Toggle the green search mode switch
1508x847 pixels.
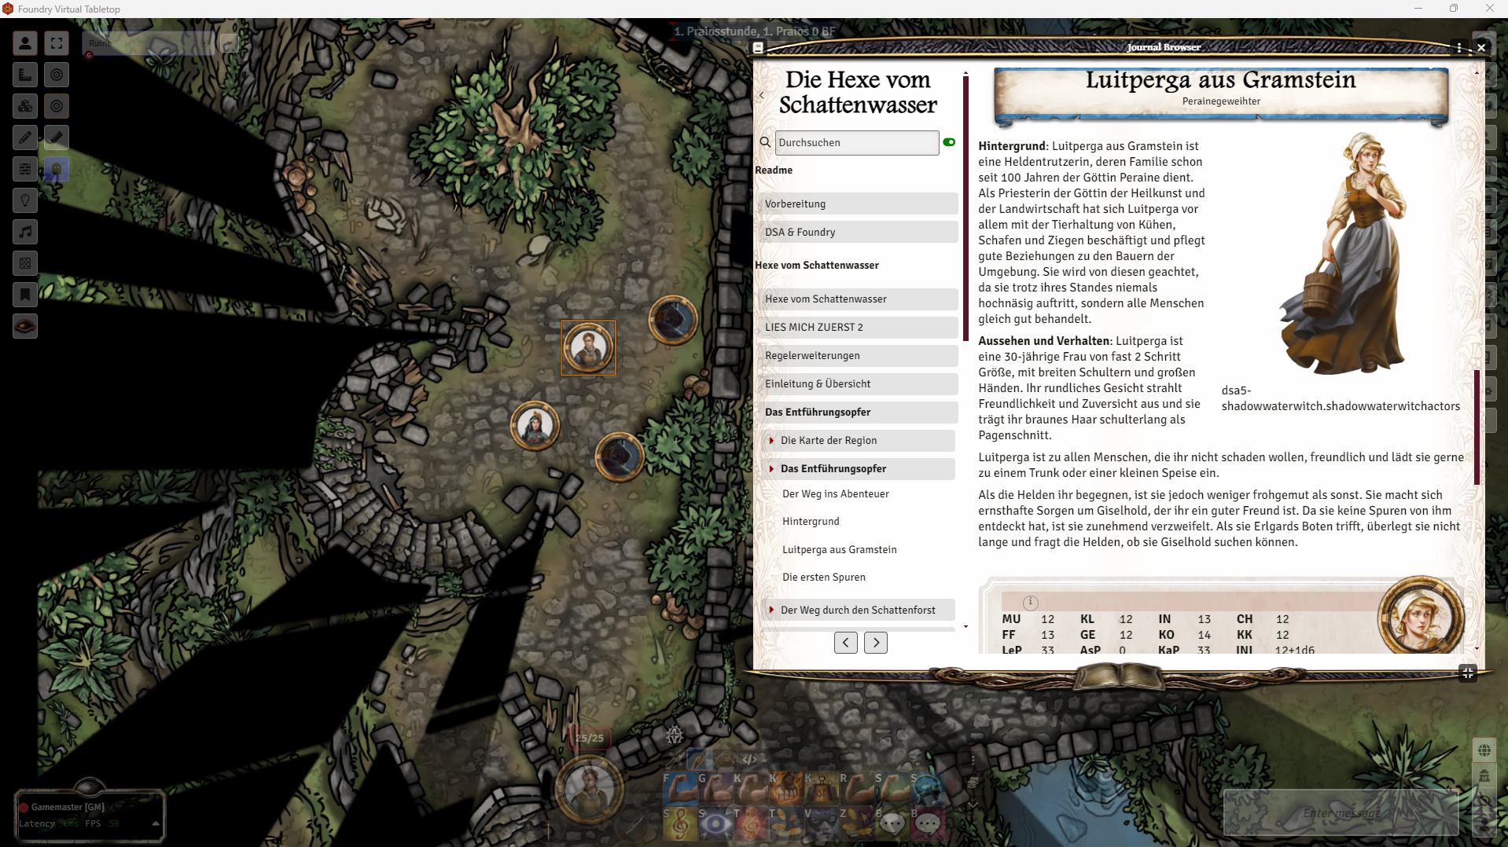[x=949, y=142]
